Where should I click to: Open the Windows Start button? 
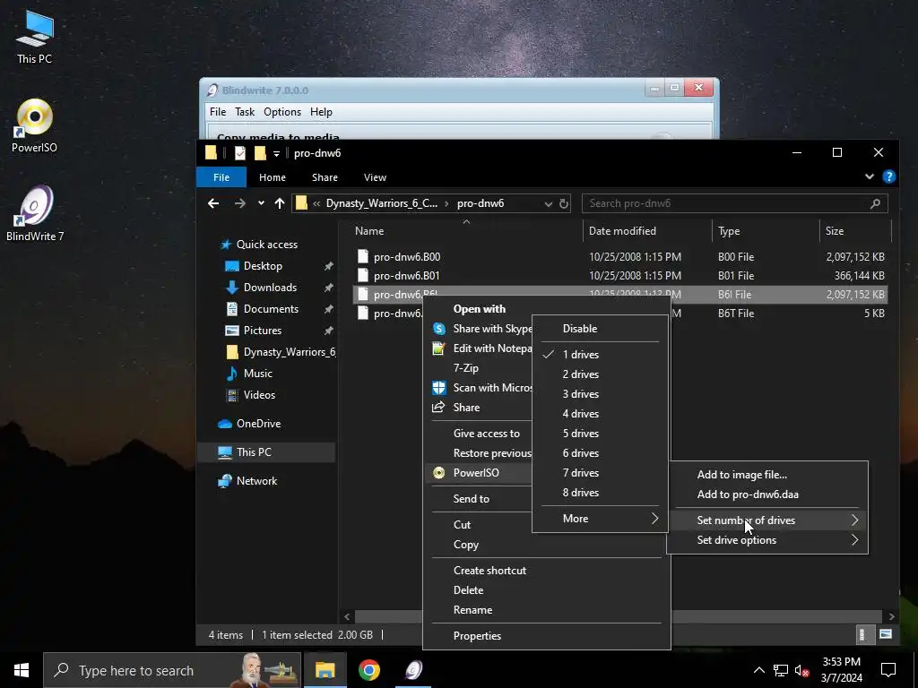[x=22, y=670]
